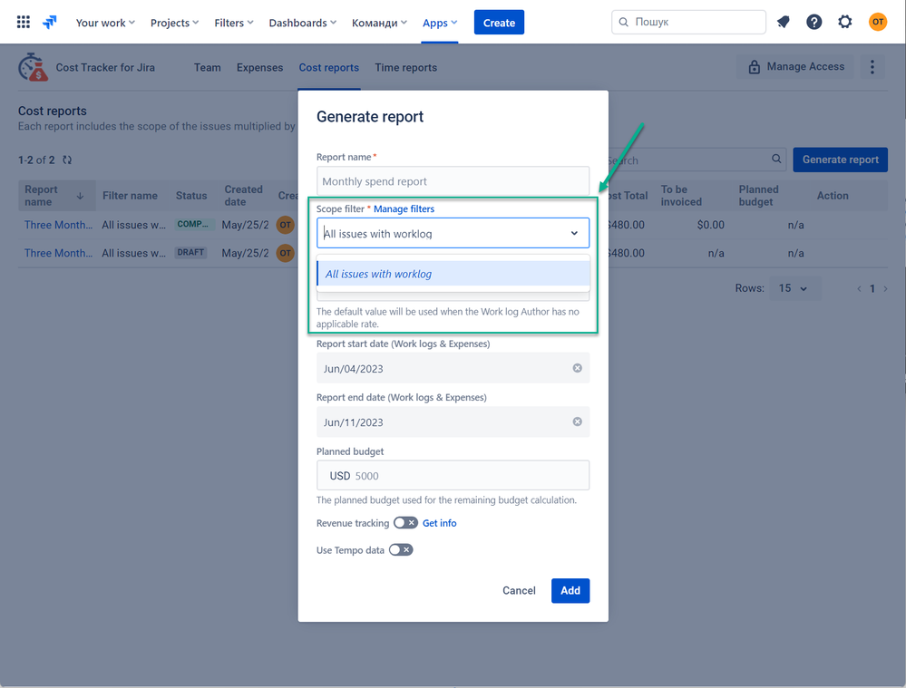The height and width of the screenshot is (688, 906).
Task: Click OT creator avatar in DRAFT row
Action: (x=285, y=252)
